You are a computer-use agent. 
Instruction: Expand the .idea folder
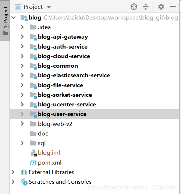[22, 27]
